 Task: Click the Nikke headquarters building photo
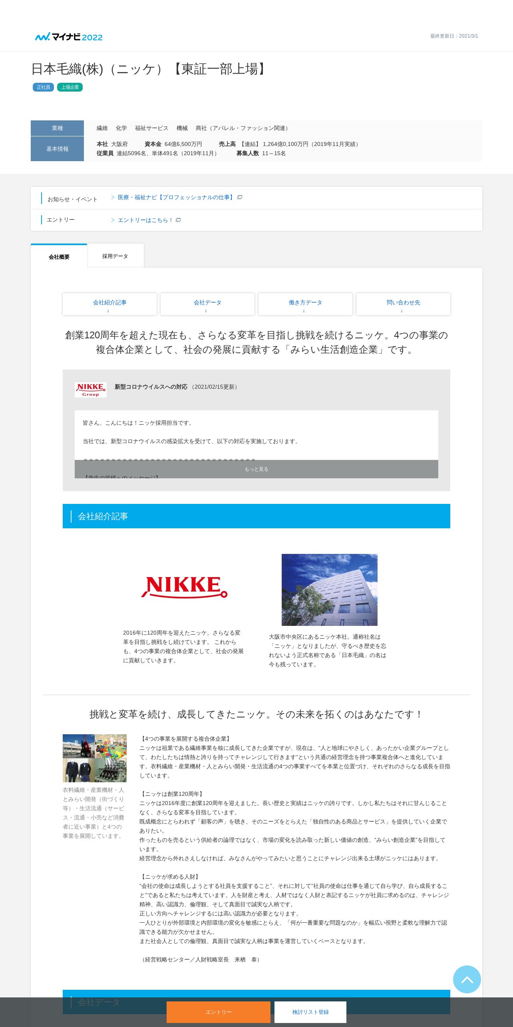(x=330, y=590)
